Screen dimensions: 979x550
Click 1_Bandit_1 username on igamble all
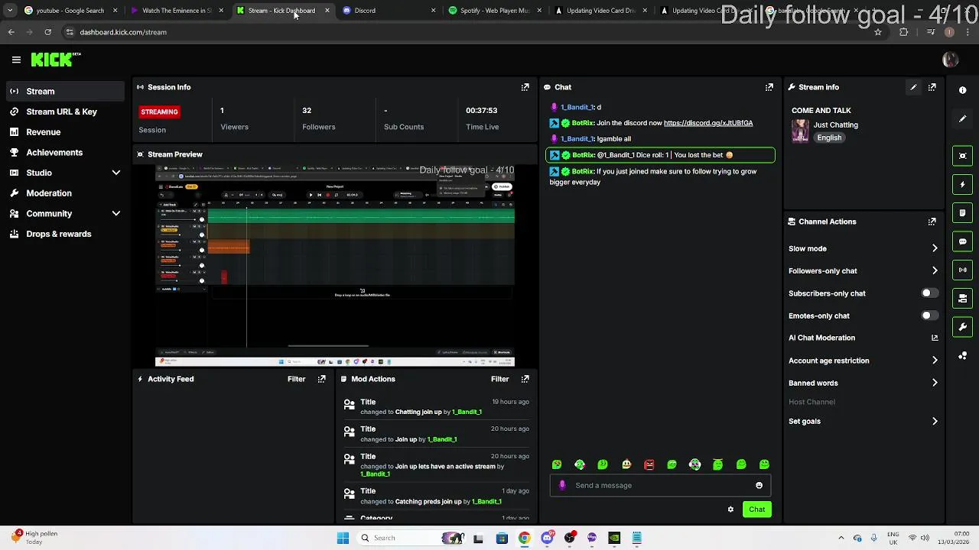[577, 139]
